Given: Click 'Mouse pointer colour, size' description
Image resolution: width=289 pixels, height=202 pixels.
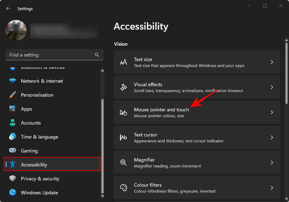Looking at the screenshot, I should (159, 116).
